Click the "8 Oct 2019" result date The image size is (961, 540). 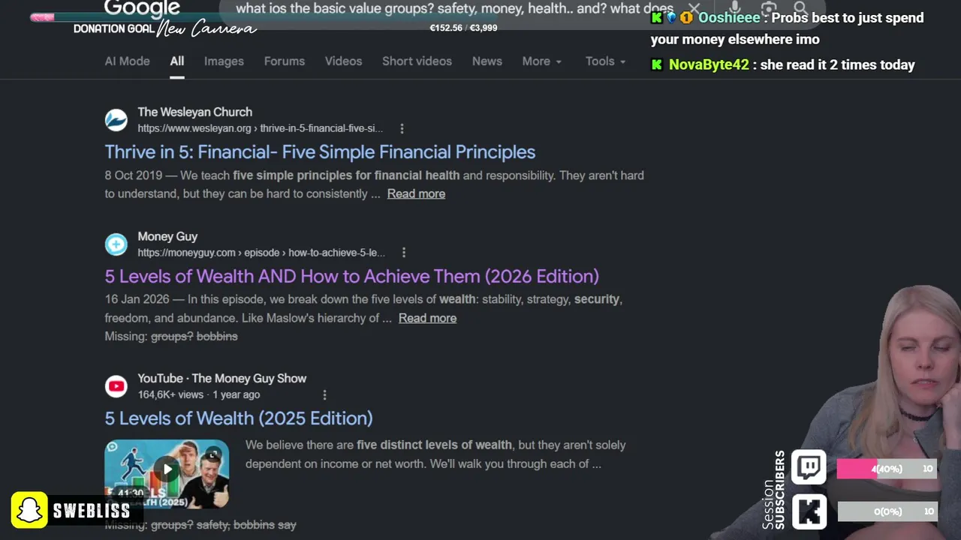pos(134,175)
